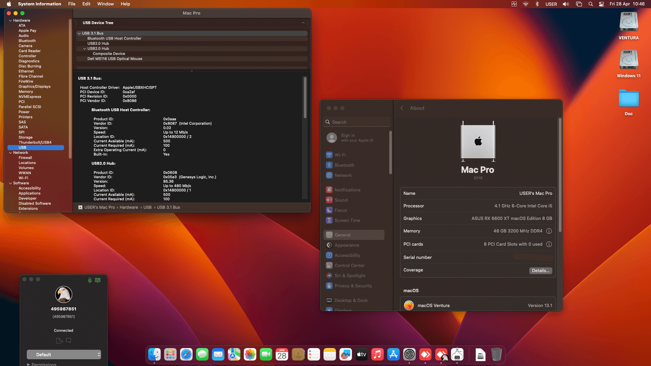Click the About pane scrollbar

pos(560,175)
